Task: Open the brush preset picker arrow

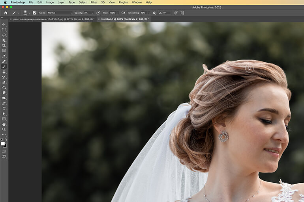Action: pyautogui.click(x=29, y=13)
